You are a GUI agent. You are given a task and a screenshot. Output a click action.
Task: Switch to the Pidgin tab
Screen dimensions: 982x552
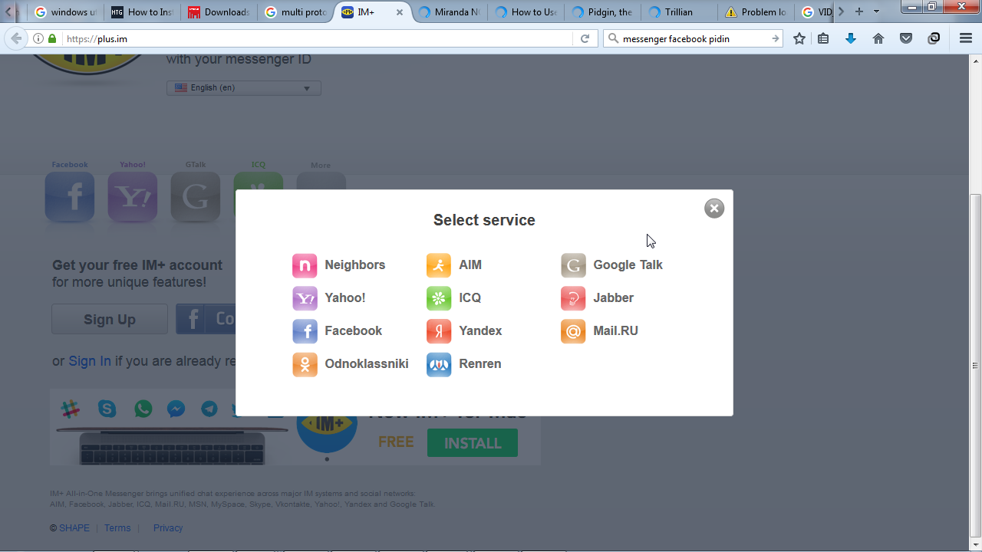point(602,12)
